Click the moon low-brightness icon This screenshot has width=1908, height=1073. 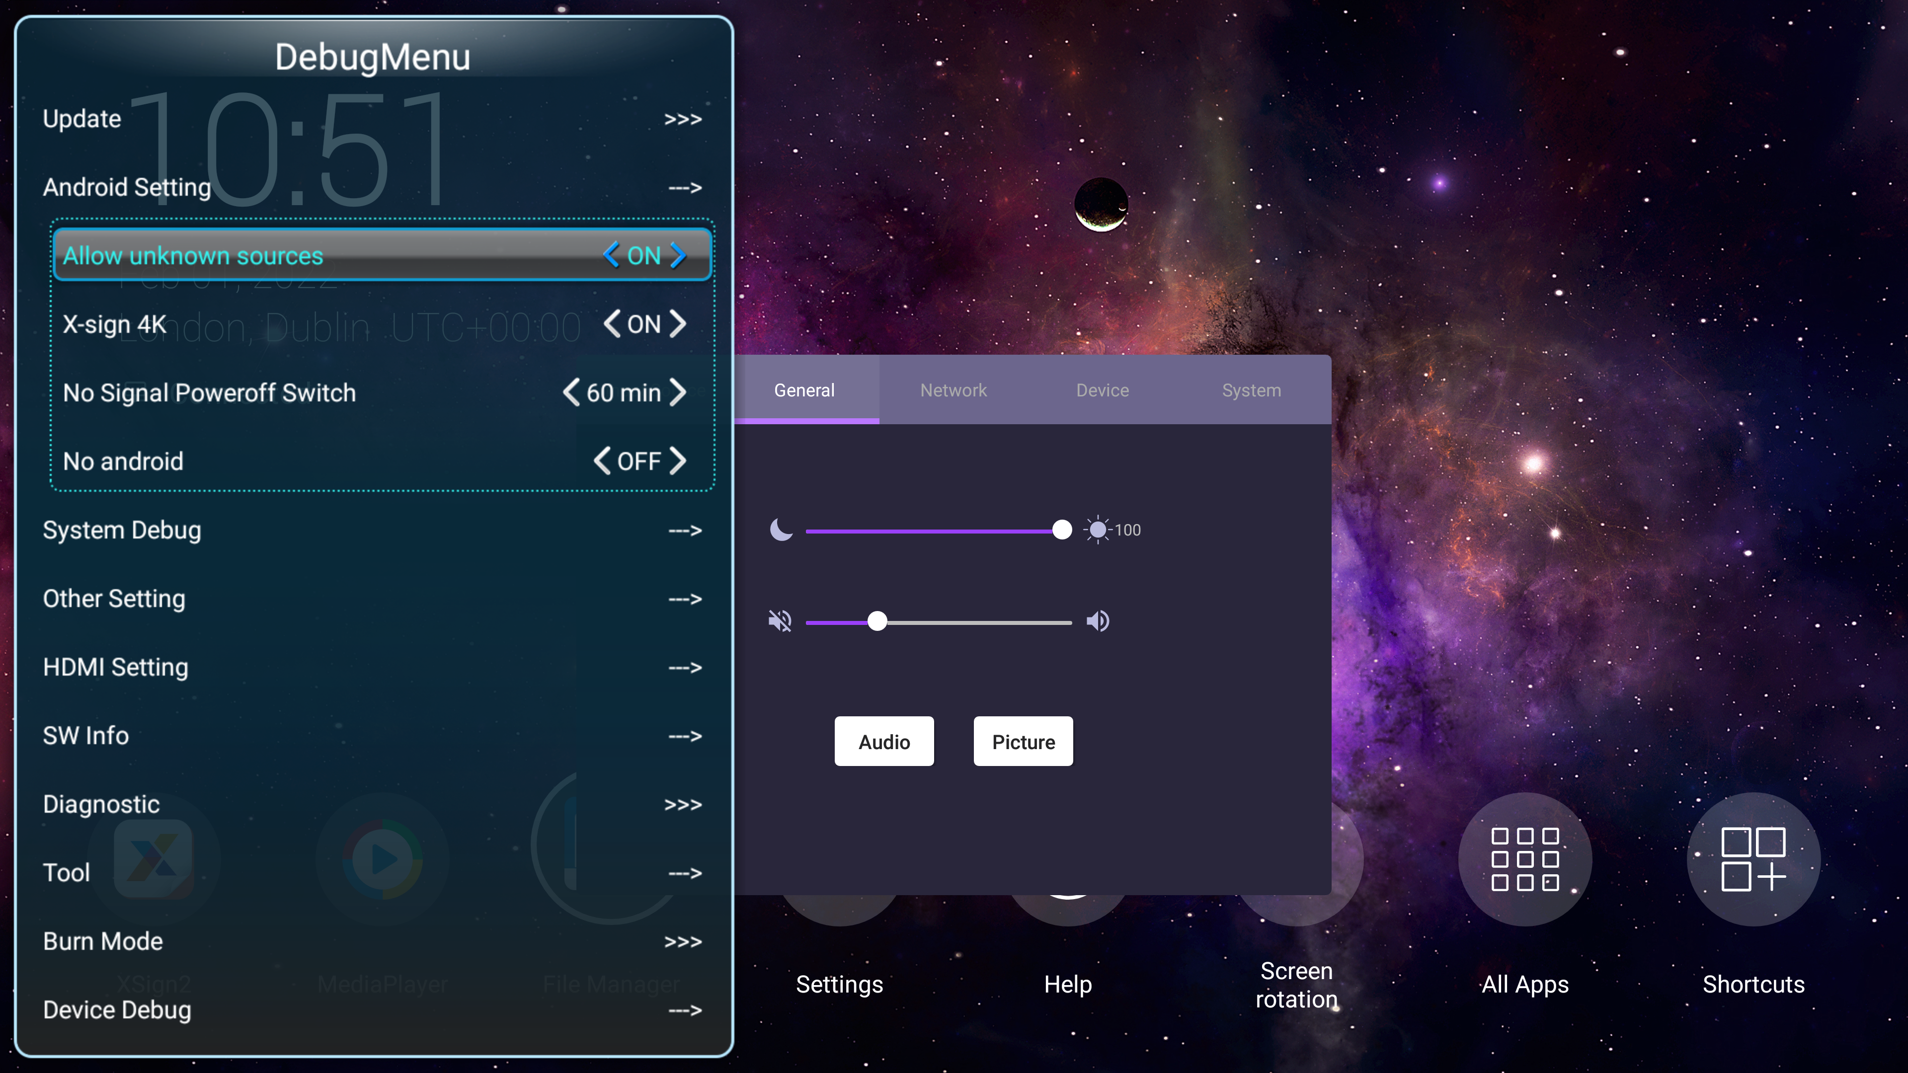(x=781, y=530)
